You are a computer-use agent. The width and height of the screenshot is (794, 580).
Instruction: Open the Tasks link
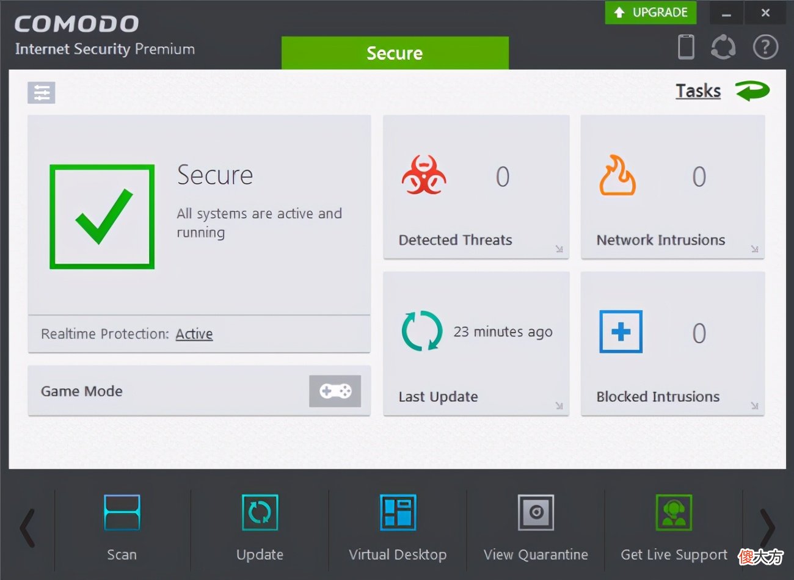click(698, 91)
